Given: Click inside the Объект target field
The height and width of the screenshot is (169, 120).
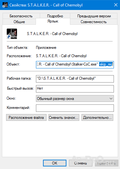Looking at the screenshot, I should click(75, 65).
